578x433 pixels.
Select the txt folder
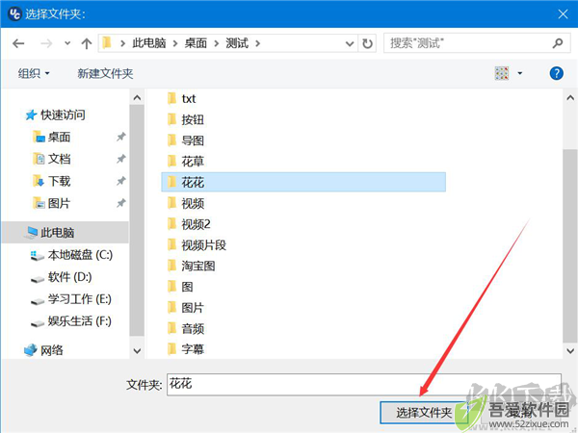coord(181,99)
